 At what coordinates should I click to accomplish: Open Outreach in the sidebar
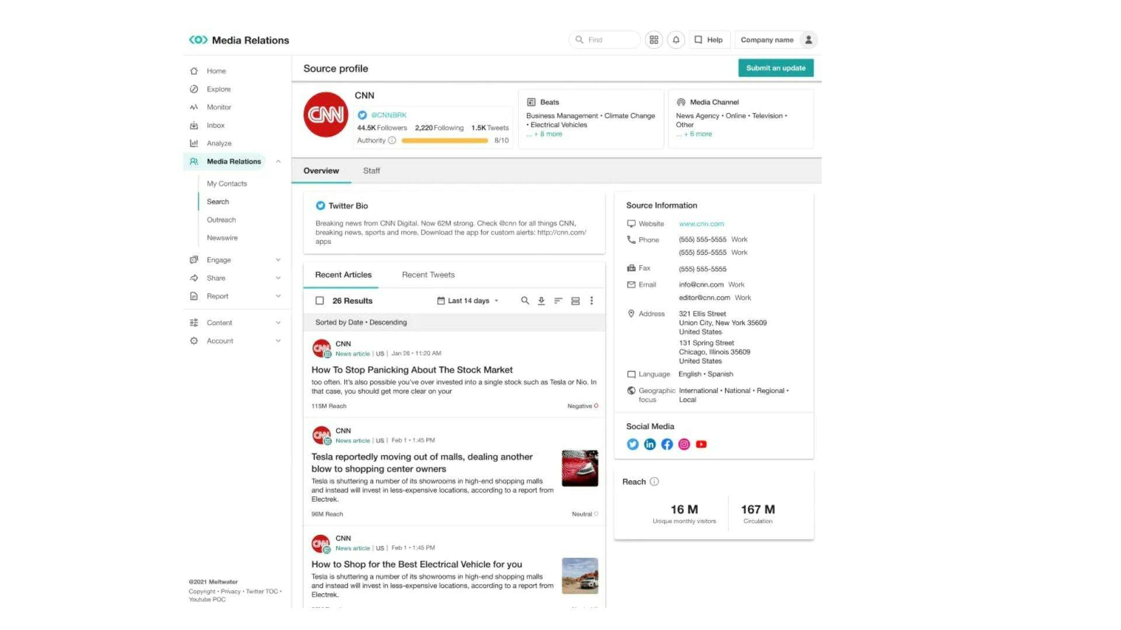221,220
